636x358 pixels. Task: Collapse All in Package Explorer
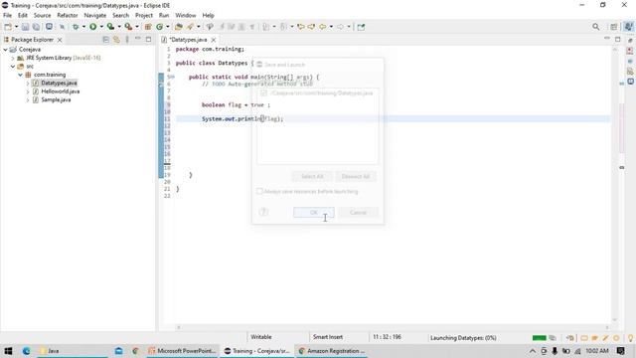(106, 40)
